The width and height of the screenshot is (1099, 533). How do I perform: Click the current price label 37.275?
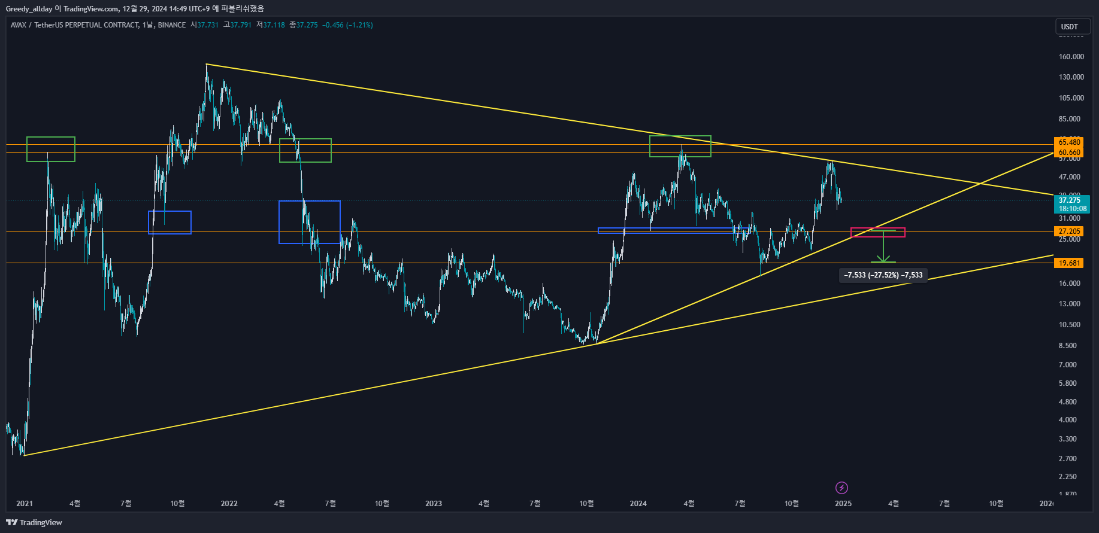[1070, 200]
